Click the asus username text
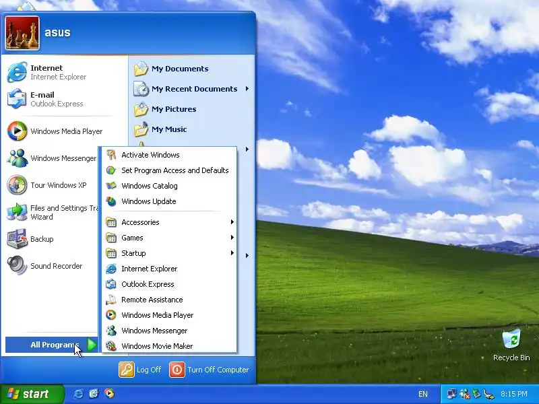539x404 pixels. click(x=57, y=32)
